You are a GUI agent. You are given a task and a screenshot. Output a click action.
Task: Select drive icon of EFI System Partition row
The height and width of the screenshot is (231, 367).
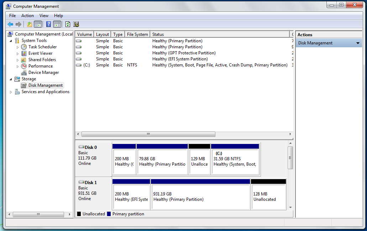[79, 59]
